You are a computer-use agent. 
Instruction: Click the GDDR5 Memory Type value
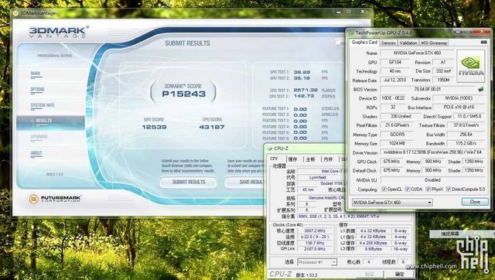(x=397, y=135)
